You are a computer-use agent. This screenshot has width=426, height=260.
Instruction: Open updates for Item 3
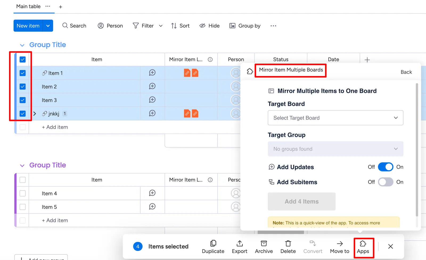pos(152,100)
